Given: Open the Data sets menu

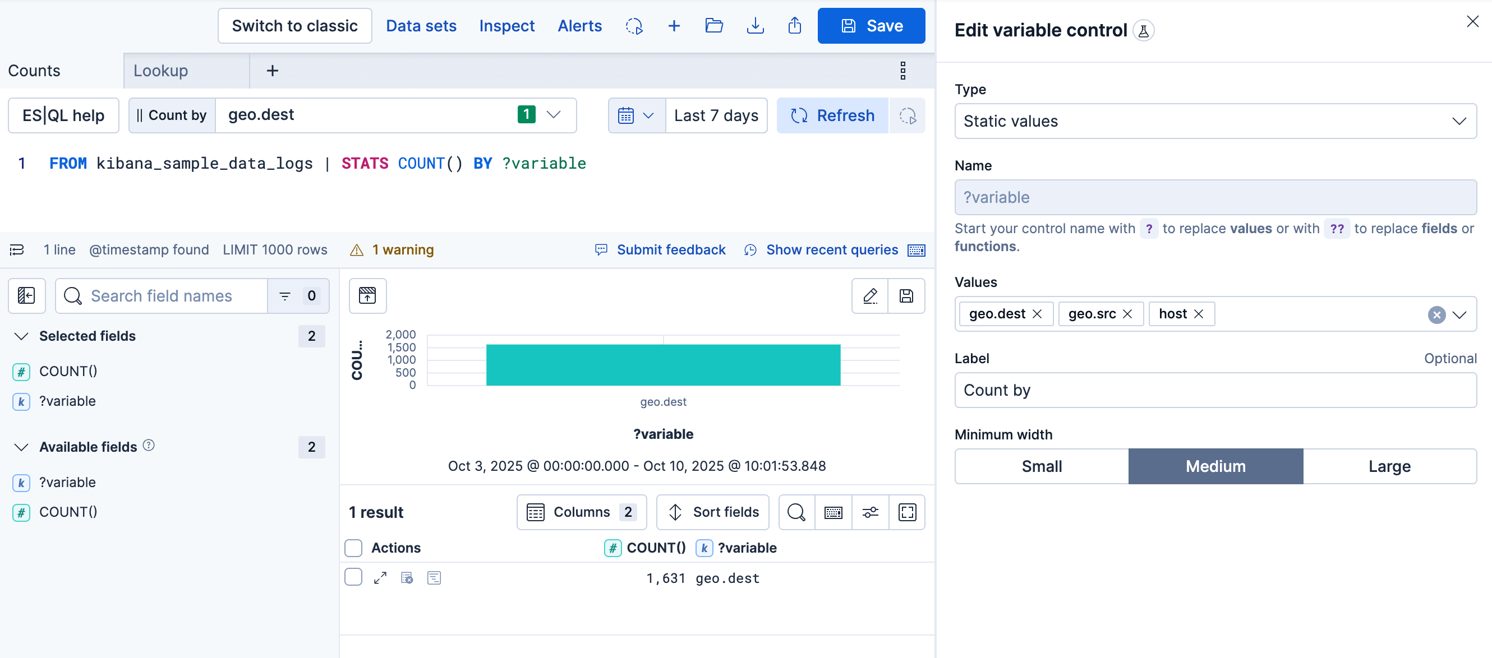Looking at the screenshot, I should coord(421,25).
